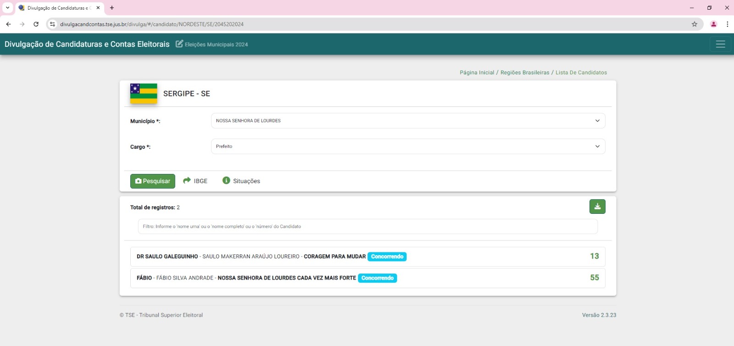734x346 pixels.
Task: Click Concorrendo badge for Fábio
Action: pos(378,278)
